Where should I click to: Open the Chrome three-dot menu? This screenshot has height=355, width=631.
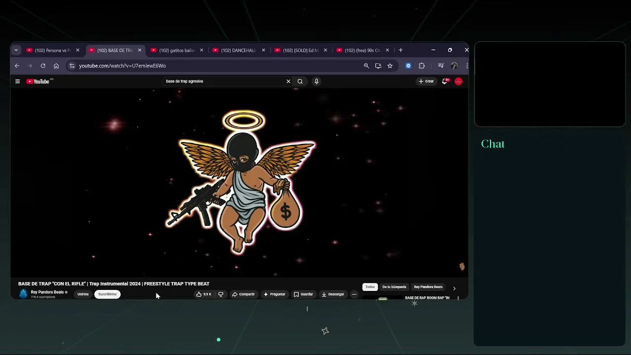(x=466, y=66)
